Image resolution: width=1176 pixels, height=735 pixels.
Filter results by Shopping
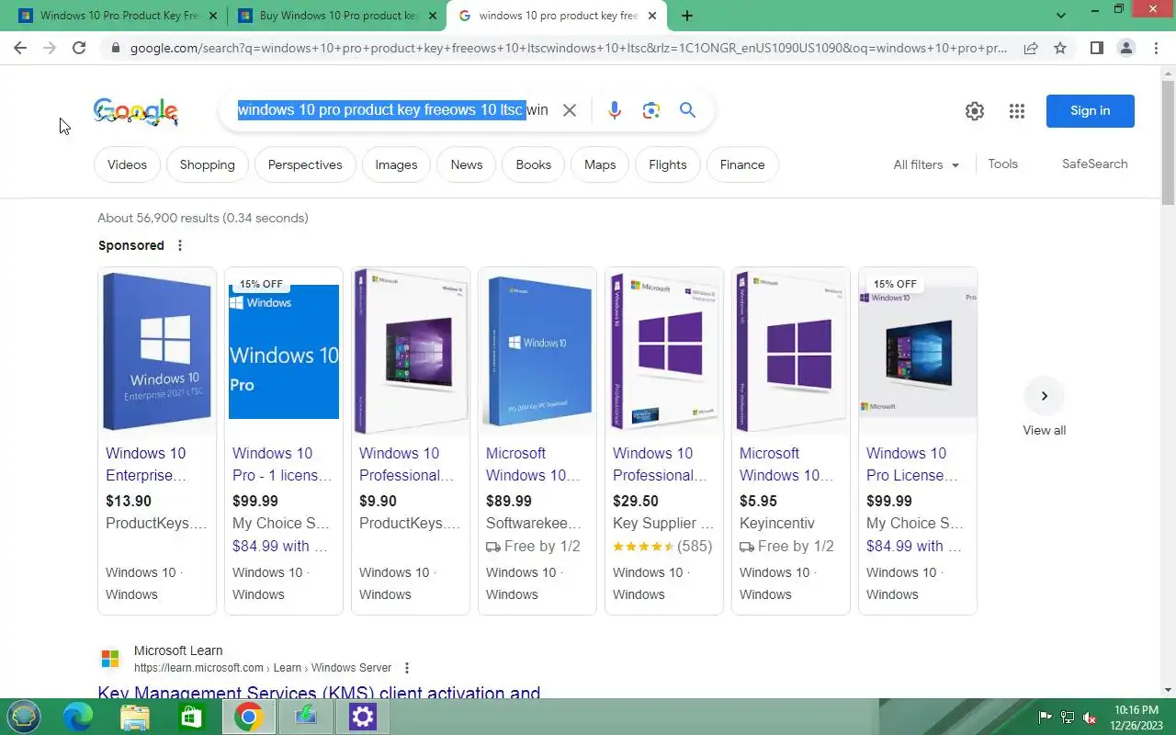(x=207, y=164)
